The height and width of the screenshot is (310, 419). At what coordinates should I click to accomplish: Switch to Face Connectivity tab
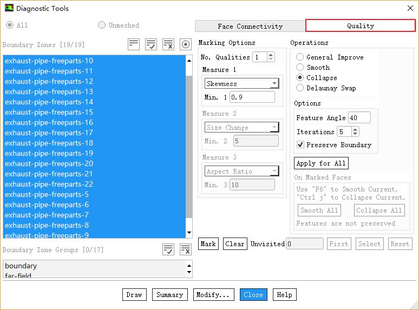click(250, 26)
